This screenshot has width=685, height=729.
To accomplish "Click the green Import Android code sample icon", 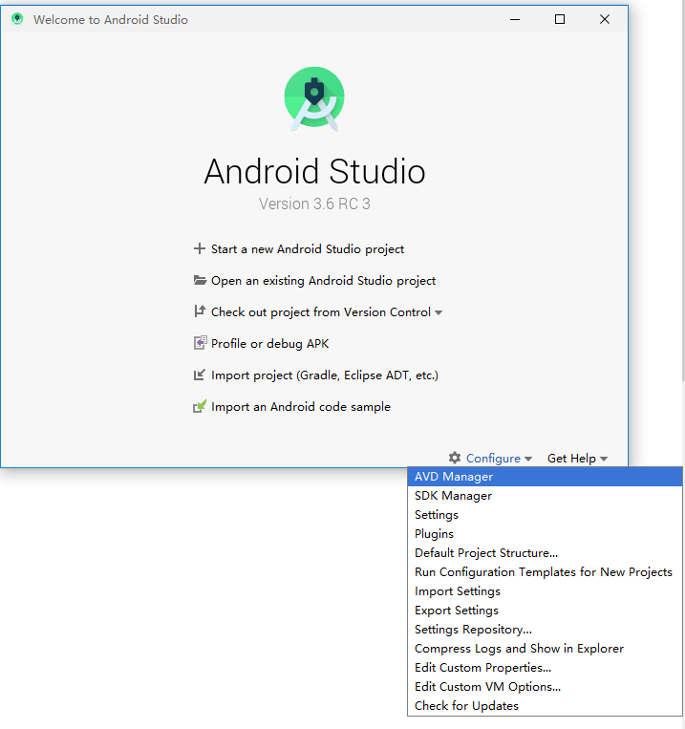I will pos(200,406).
